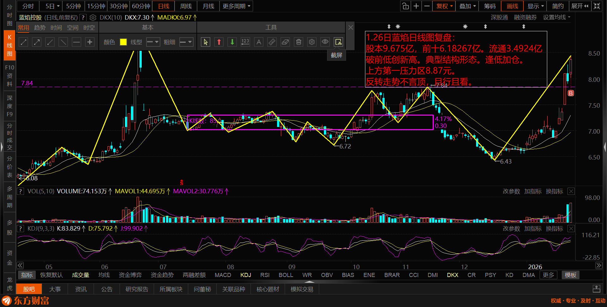607x307 pixels.
Task: Open the 粗细 line thickness dropdown
Action: coord(186,42)
